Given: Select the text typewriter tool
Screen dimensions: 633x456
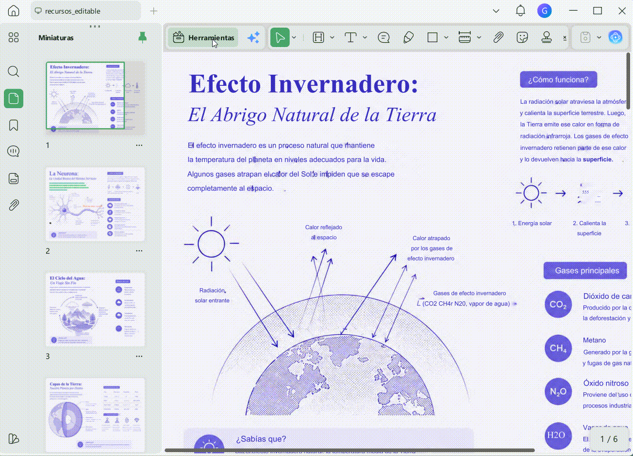Looking at the screenshot, I should (x=350, y=38).
